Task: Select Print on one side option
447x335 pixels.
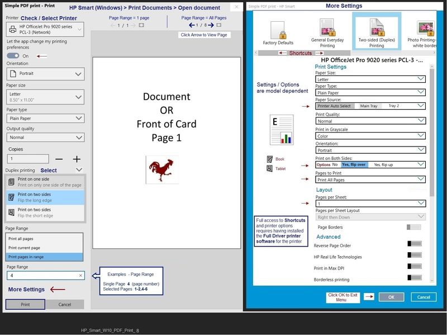Action: point(45,182)
